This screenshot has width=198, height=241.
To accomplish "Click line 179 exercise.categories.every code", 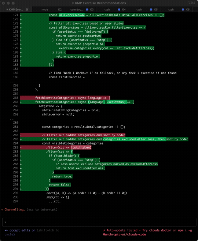I will coord(107,48).
